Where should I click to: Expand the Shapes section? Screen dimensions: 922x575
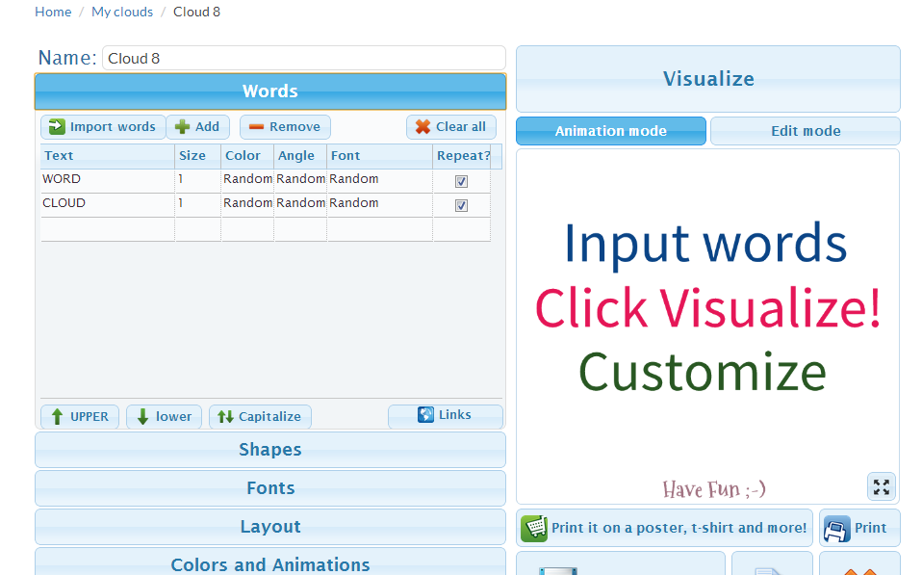[x=270, y=450]
